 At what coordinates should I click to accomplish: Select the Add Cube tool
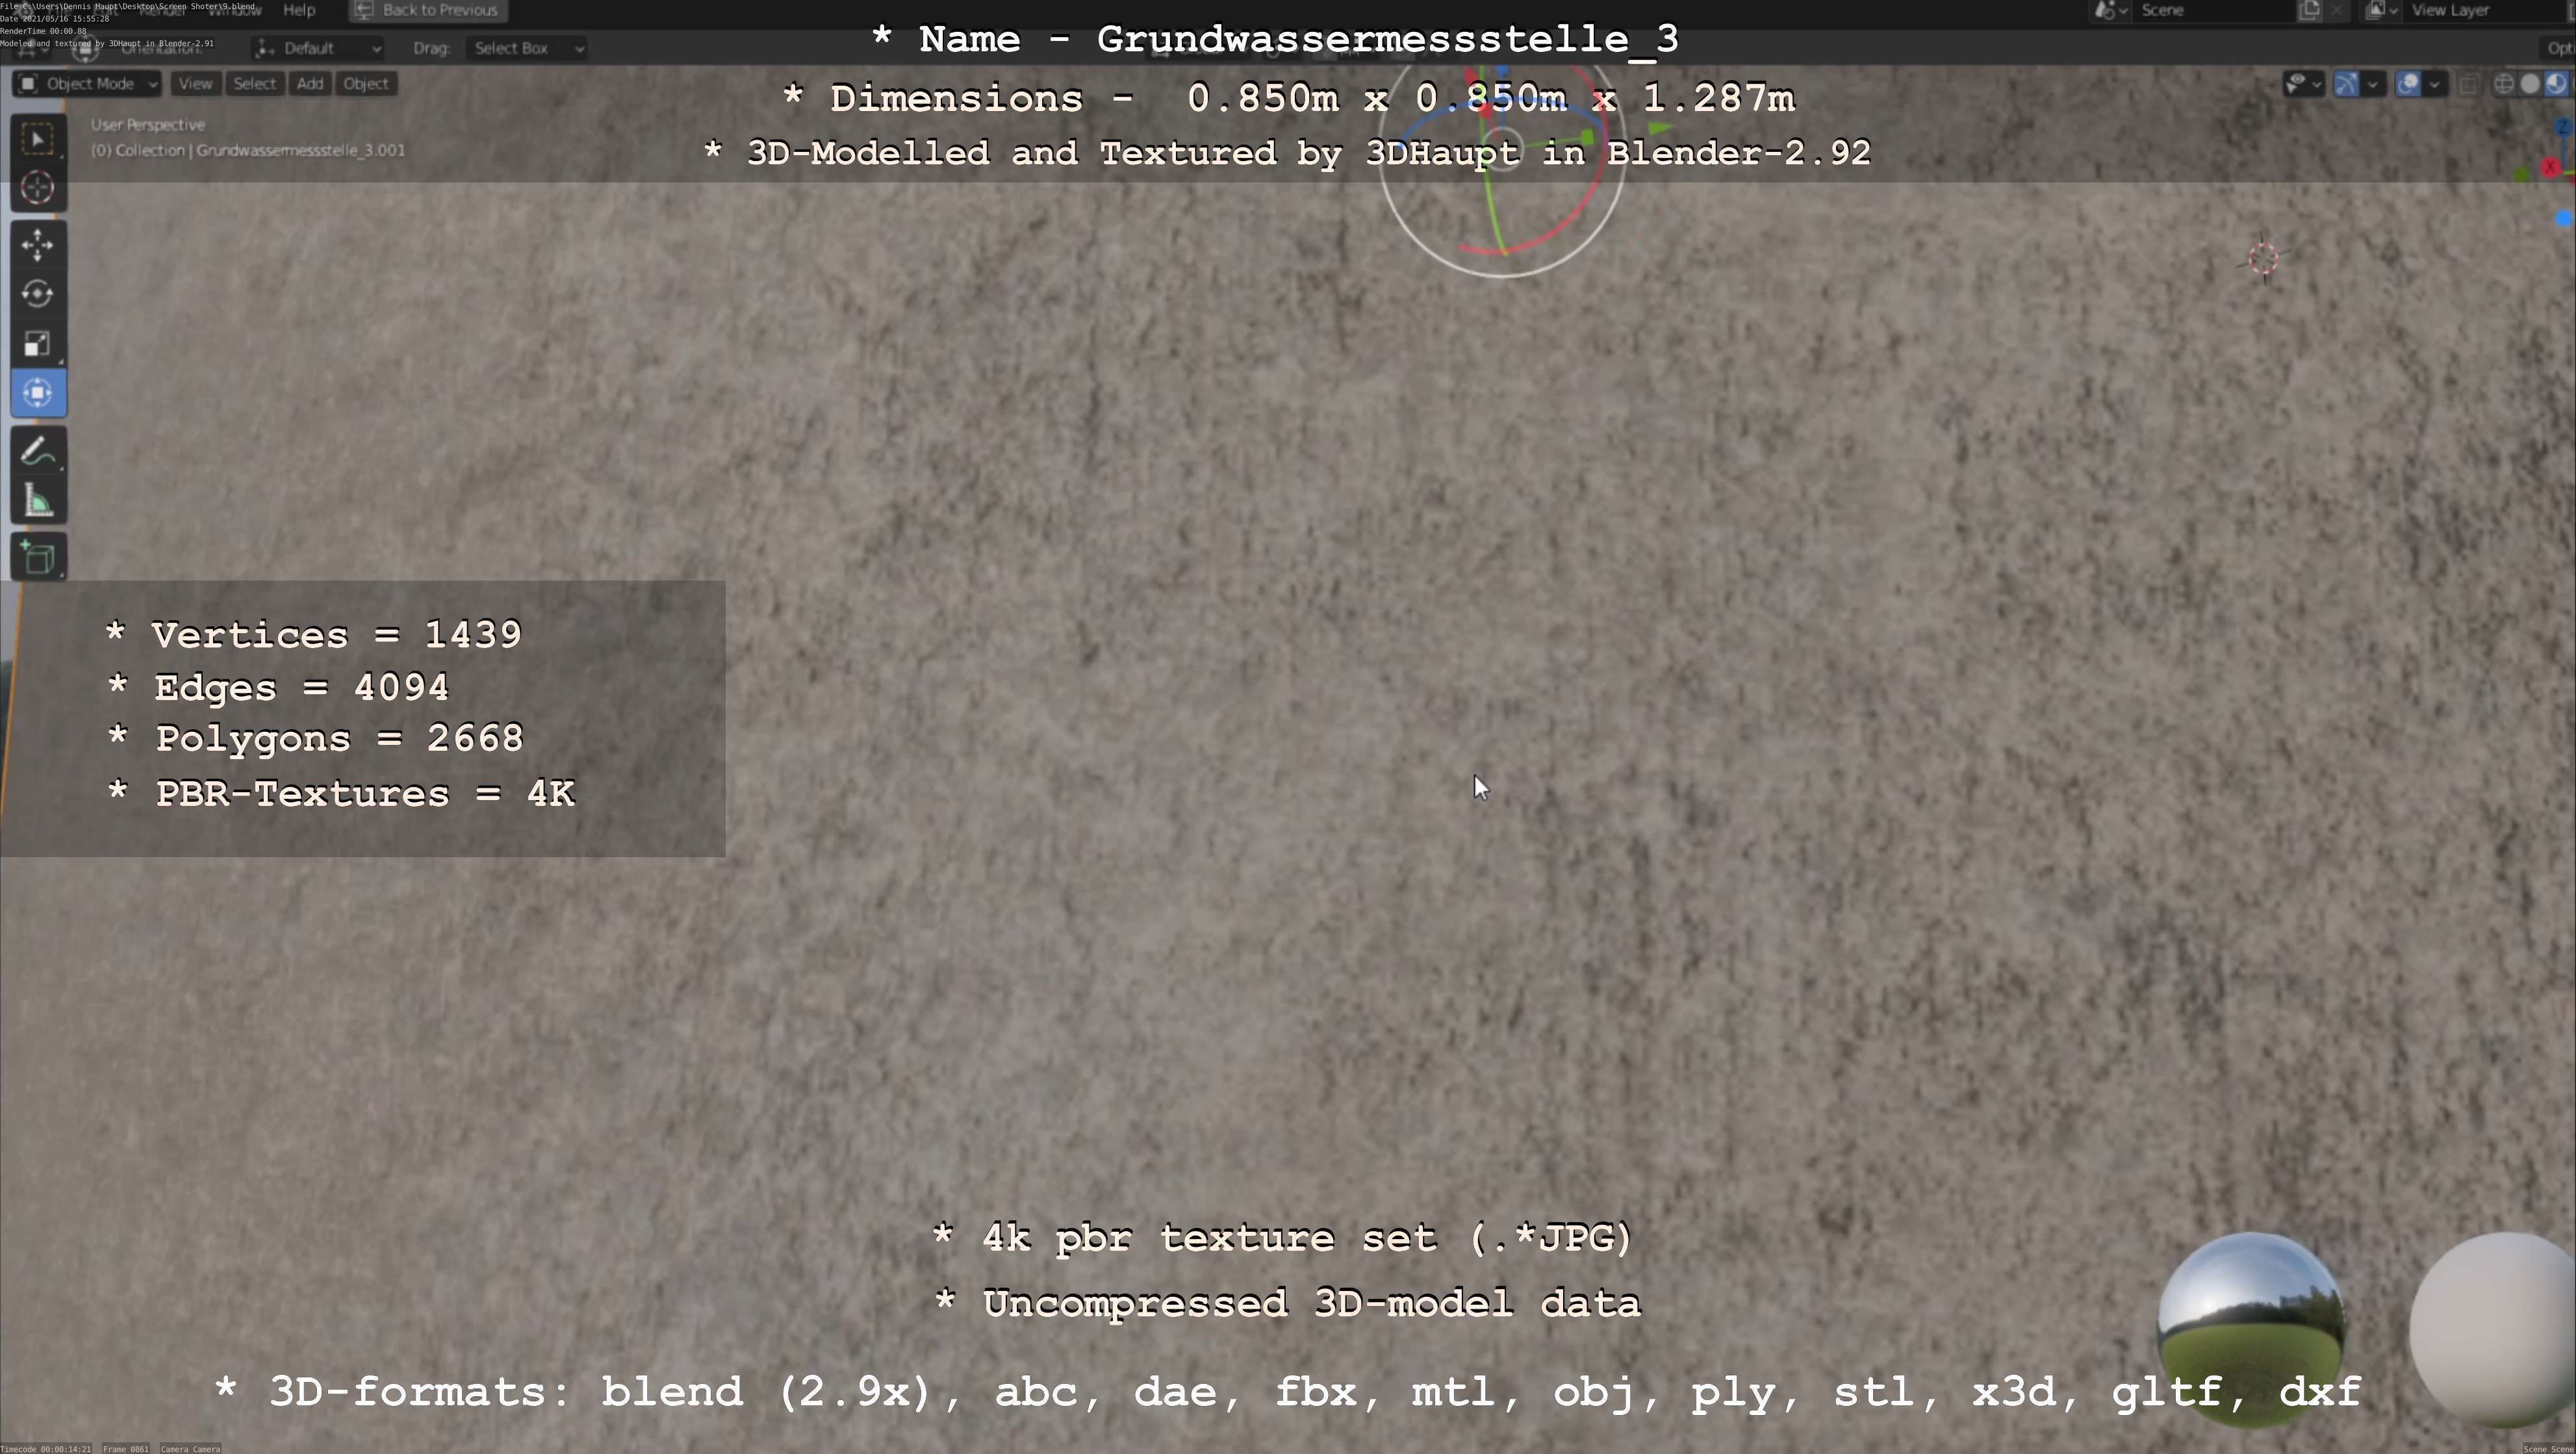click(x=38, y=558)
